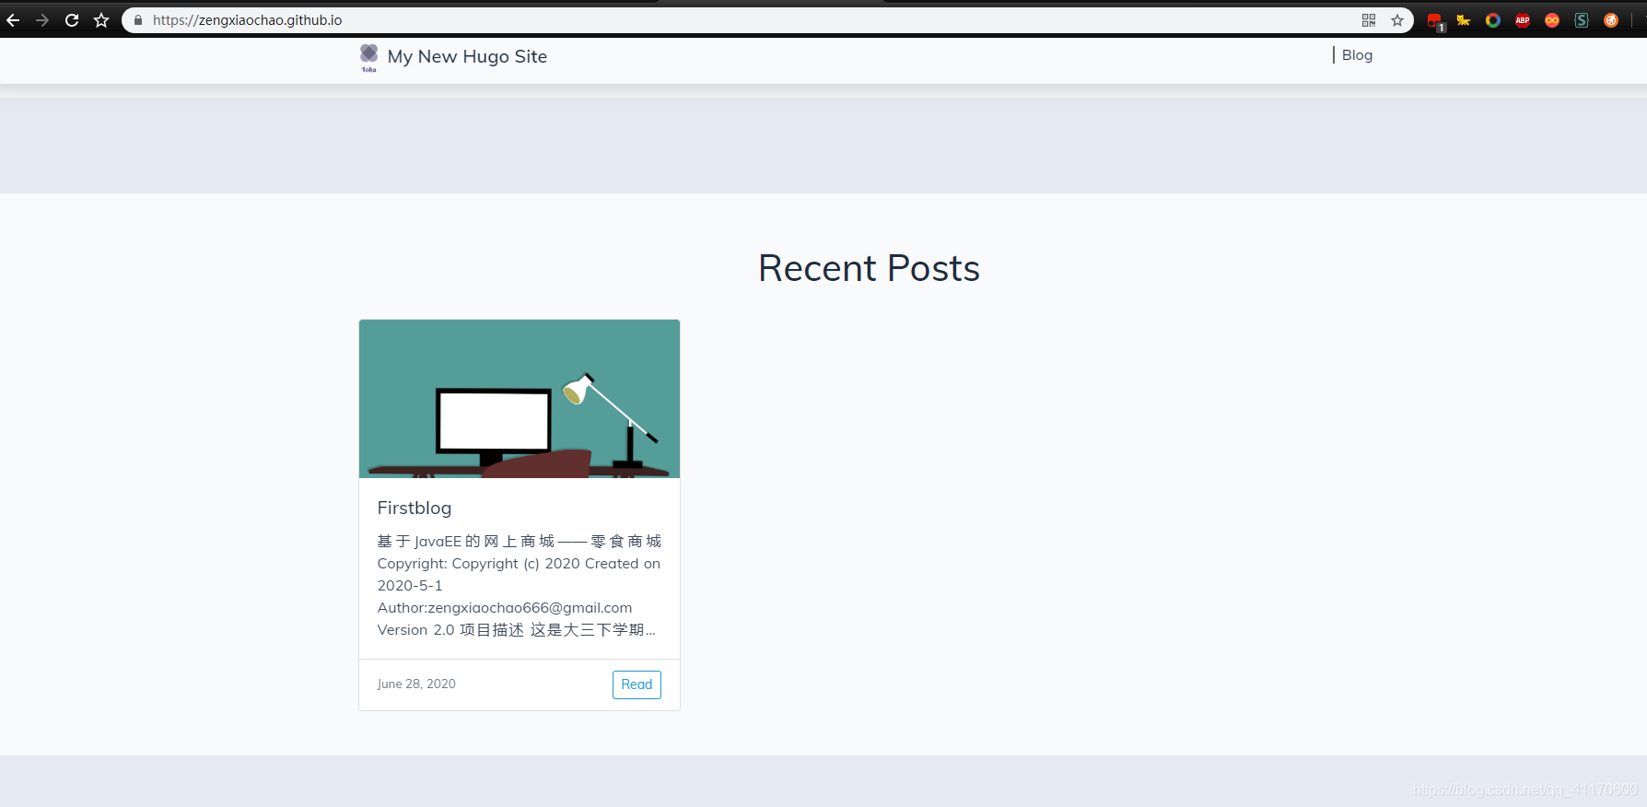This screenshot has width=1647, height=807.
Task: Open My New Hugo Site home link
Action: [x=467, y=56]
